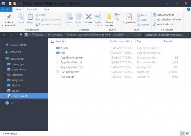
Task: Sort by Fecha de modificación column
Action: point(122,41)
